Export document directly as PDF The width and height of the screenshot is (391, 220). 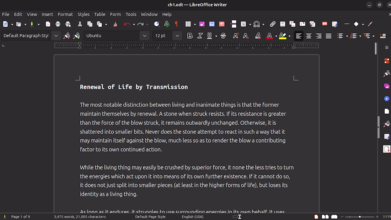tap(48, 24)
